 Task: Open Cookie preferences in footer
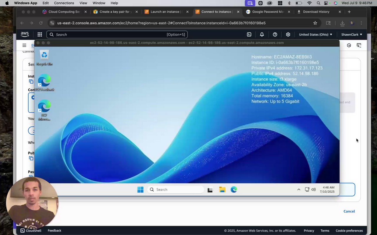click(349, 231)
